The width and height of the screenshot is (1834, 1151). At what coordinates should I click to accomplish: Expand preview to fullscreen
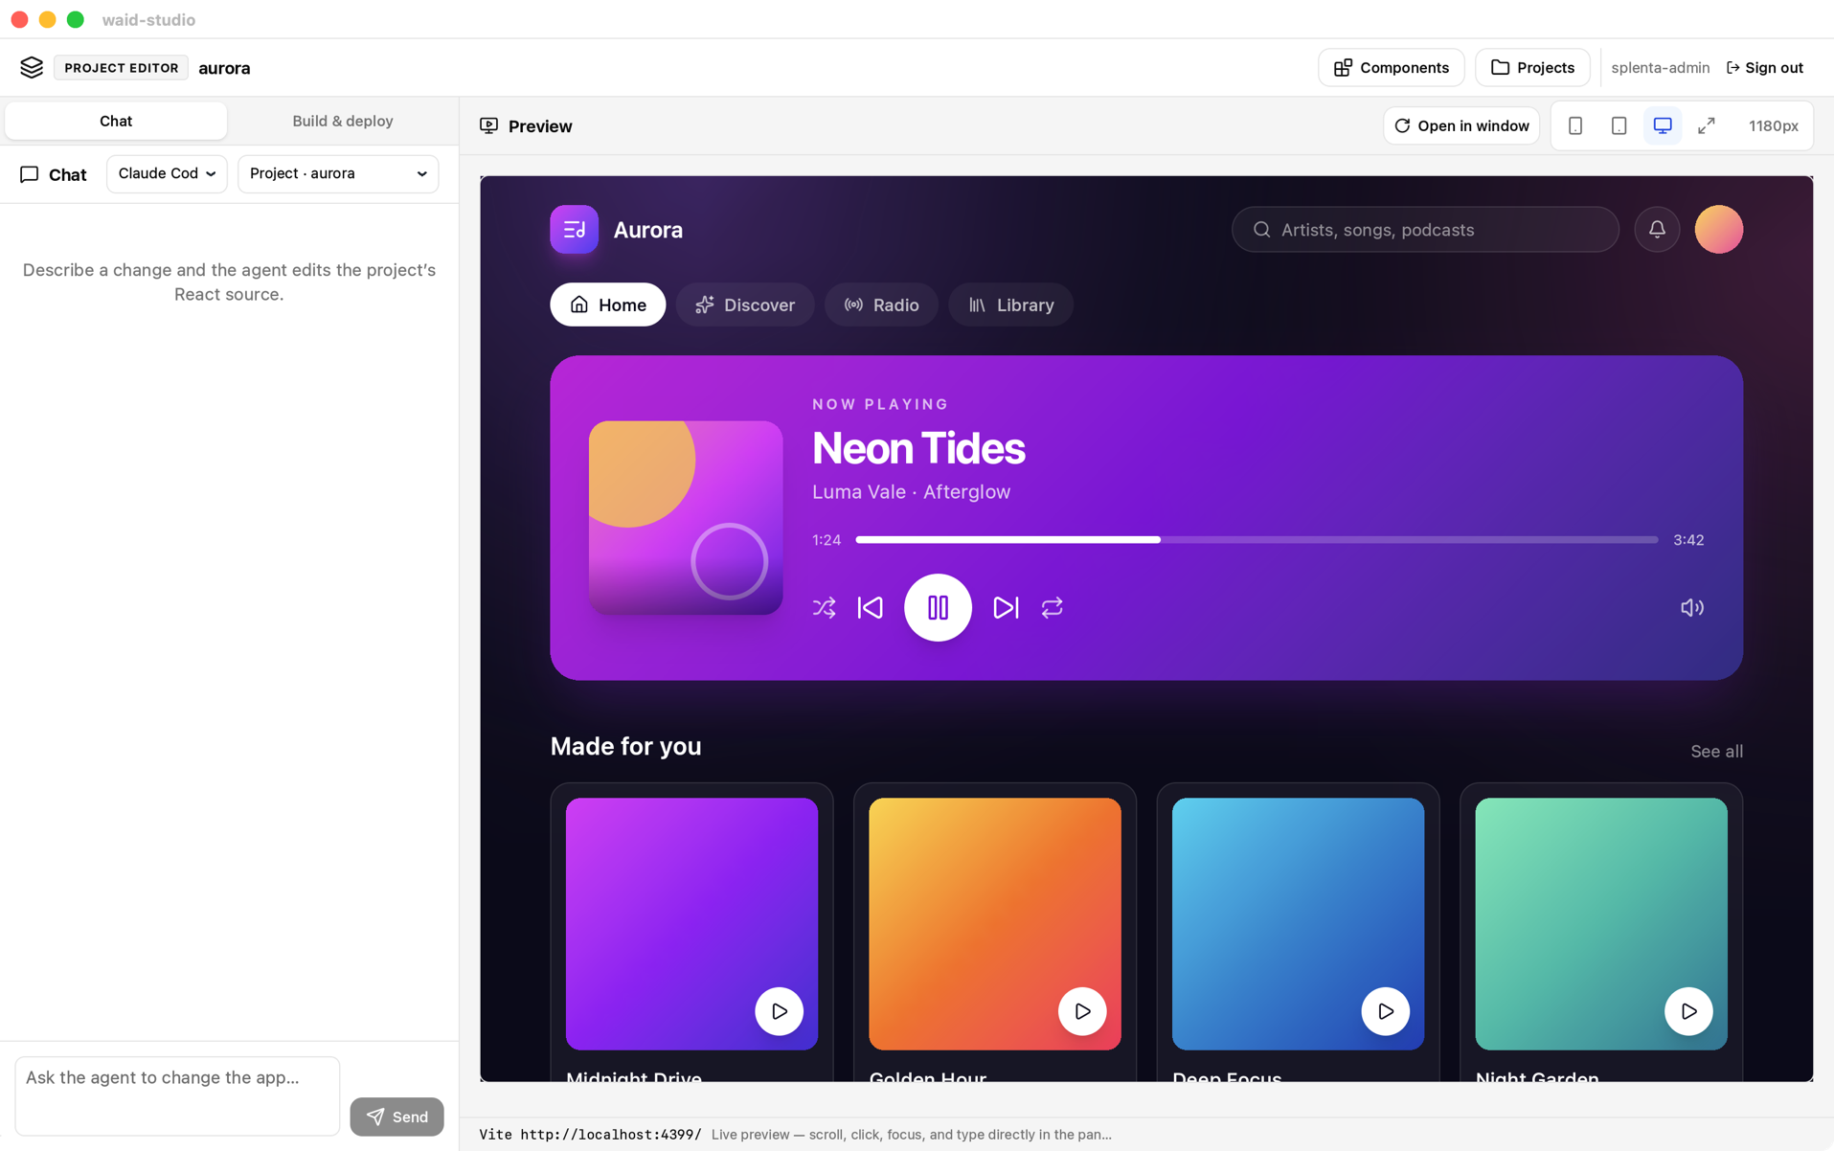1707,125
